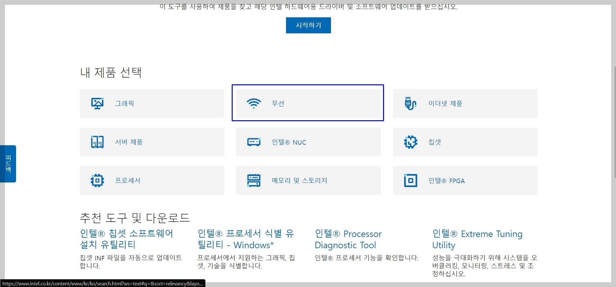Click the 추천 도구 및 다운로드 heading

click(135, 218)
